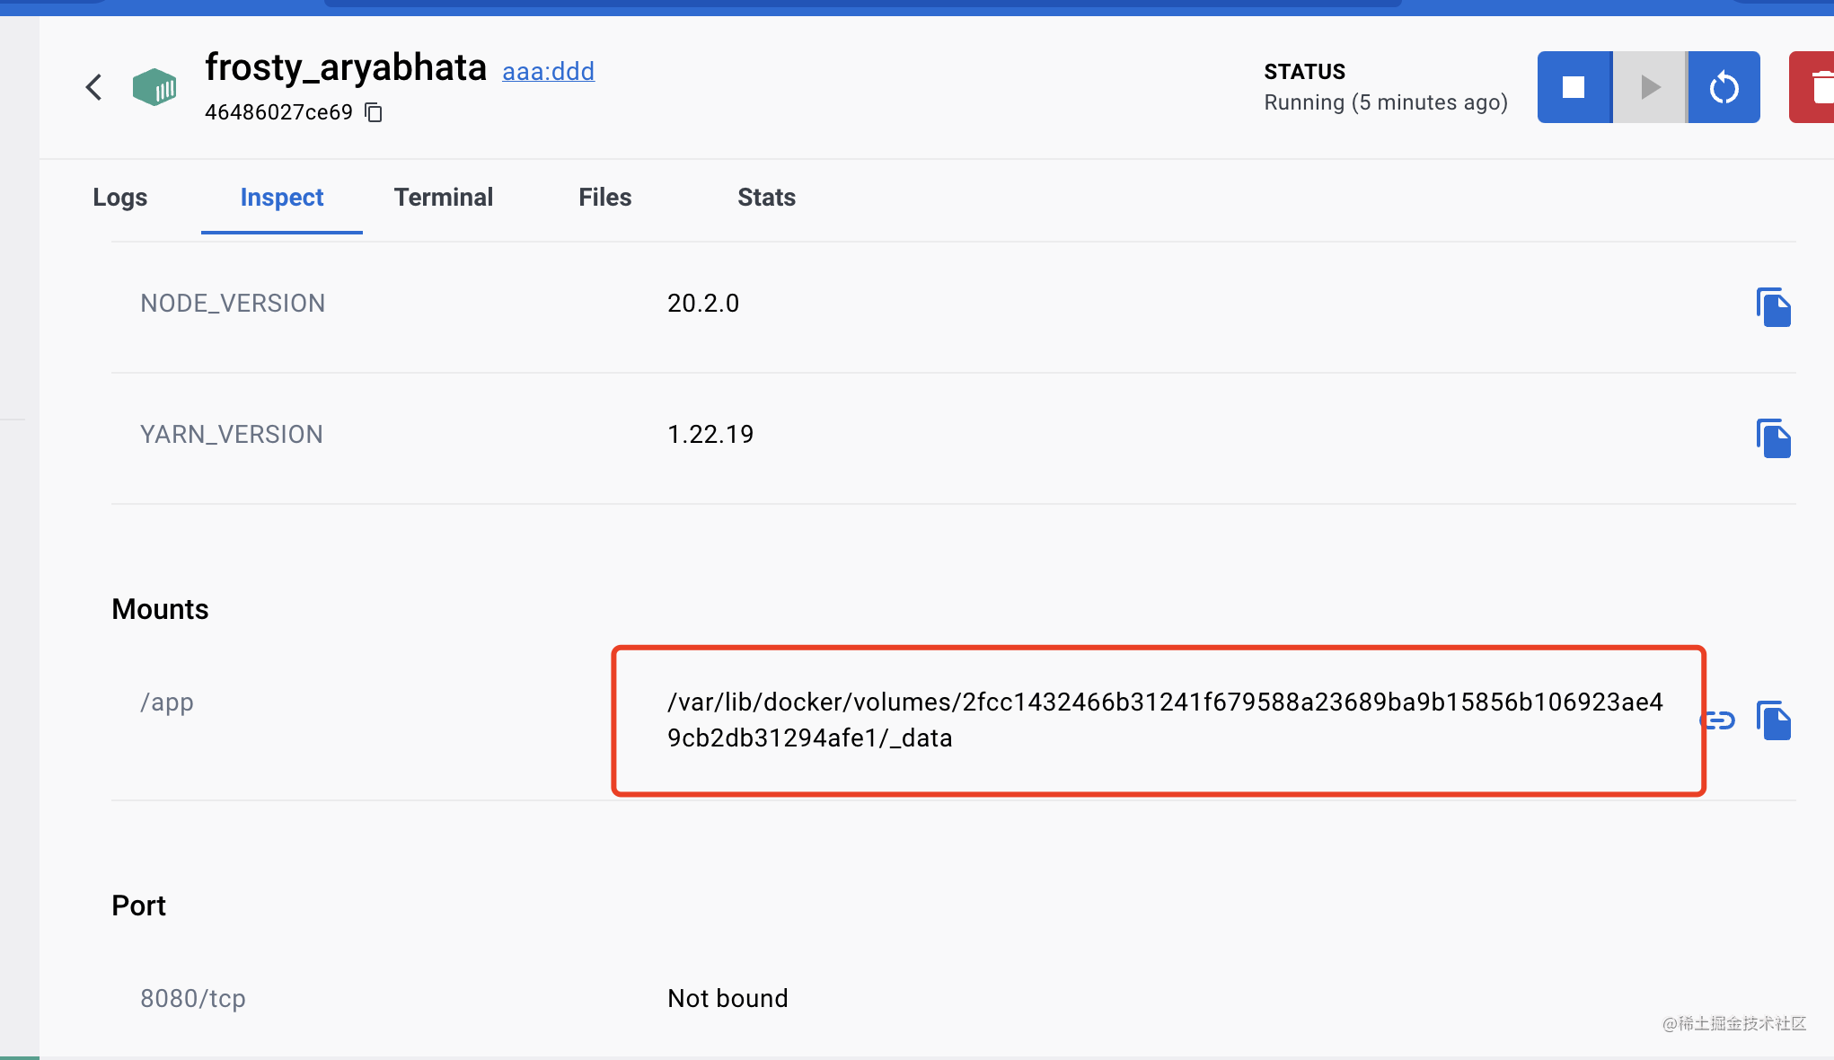This screenshot has width=1834, height=1060.
Task: Switch to the Logs tab
Action: click(119, 198)
